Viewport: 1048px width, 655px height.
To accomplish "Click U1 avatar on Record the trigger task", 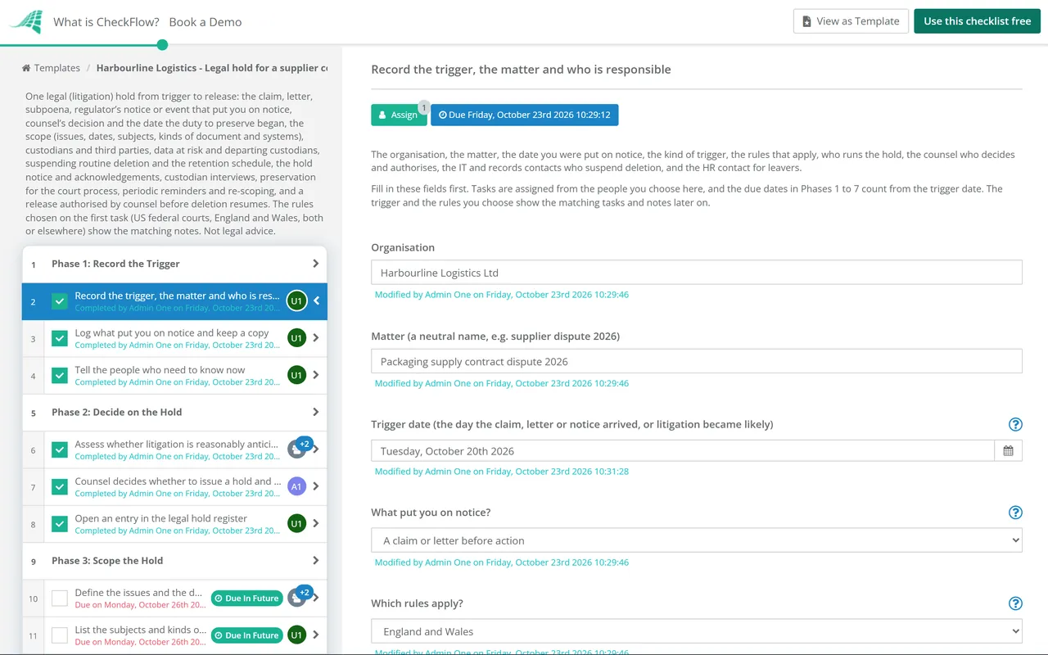I will (296, 301).
